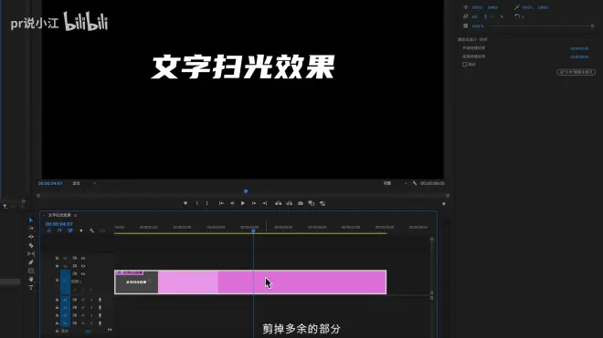Enable voice-over record on A1
This screenshot has width=603, height=338.
tap(100, 300)
